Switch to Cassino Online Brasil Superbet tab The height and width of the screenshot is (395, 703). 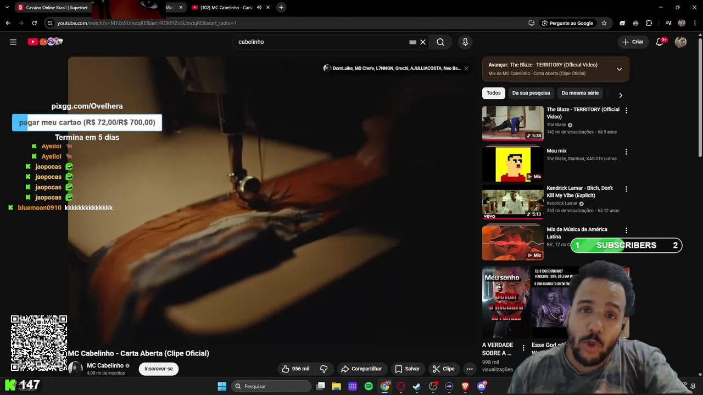[x=53, y=8]
